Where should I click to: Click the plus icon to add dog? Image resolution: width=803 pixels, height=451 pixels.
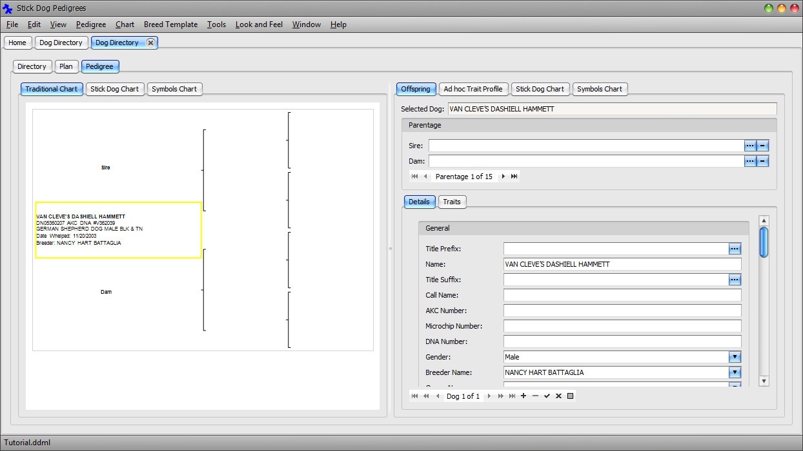coord(523,396)
